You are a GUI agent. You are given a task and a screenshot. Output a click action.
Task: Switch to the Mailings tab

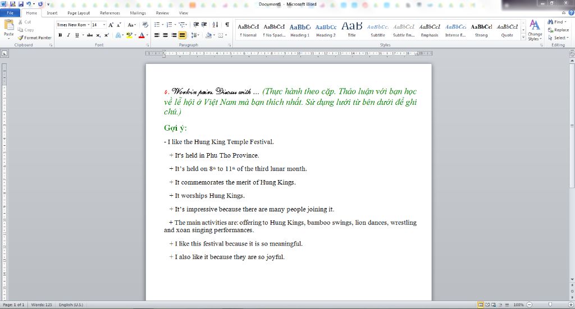coord(138,13)
